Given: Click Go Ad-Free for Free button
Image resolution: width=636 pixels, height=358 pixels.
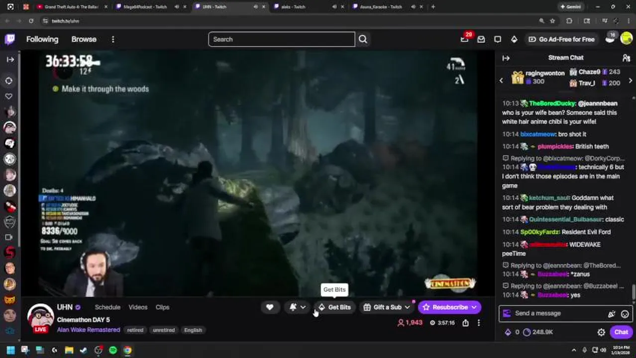Looking at the screenshot, I should coord(561,39).
